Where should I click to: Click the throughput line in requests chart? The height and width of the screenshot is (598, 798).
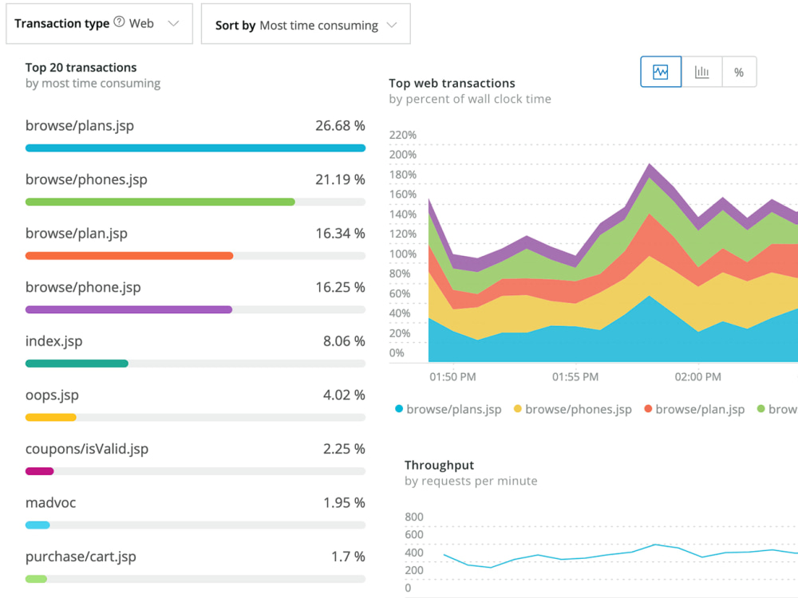click(620, 555)
